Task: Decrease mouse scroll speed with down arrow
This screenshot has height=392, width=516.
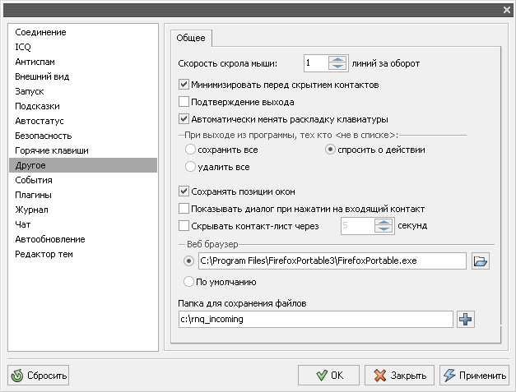Action: (337, 66)
